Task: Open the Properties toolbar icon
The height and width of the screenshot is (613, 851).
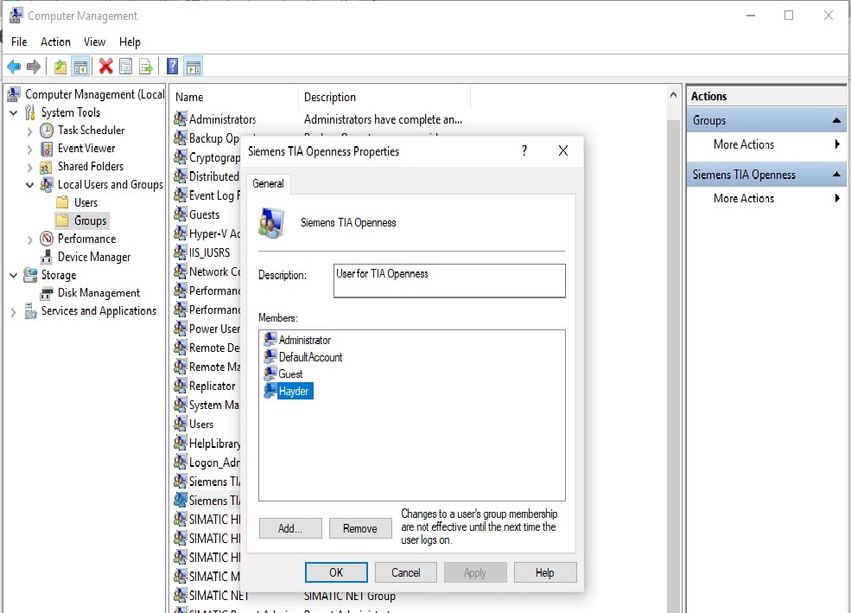Action: tap(125, 67)
